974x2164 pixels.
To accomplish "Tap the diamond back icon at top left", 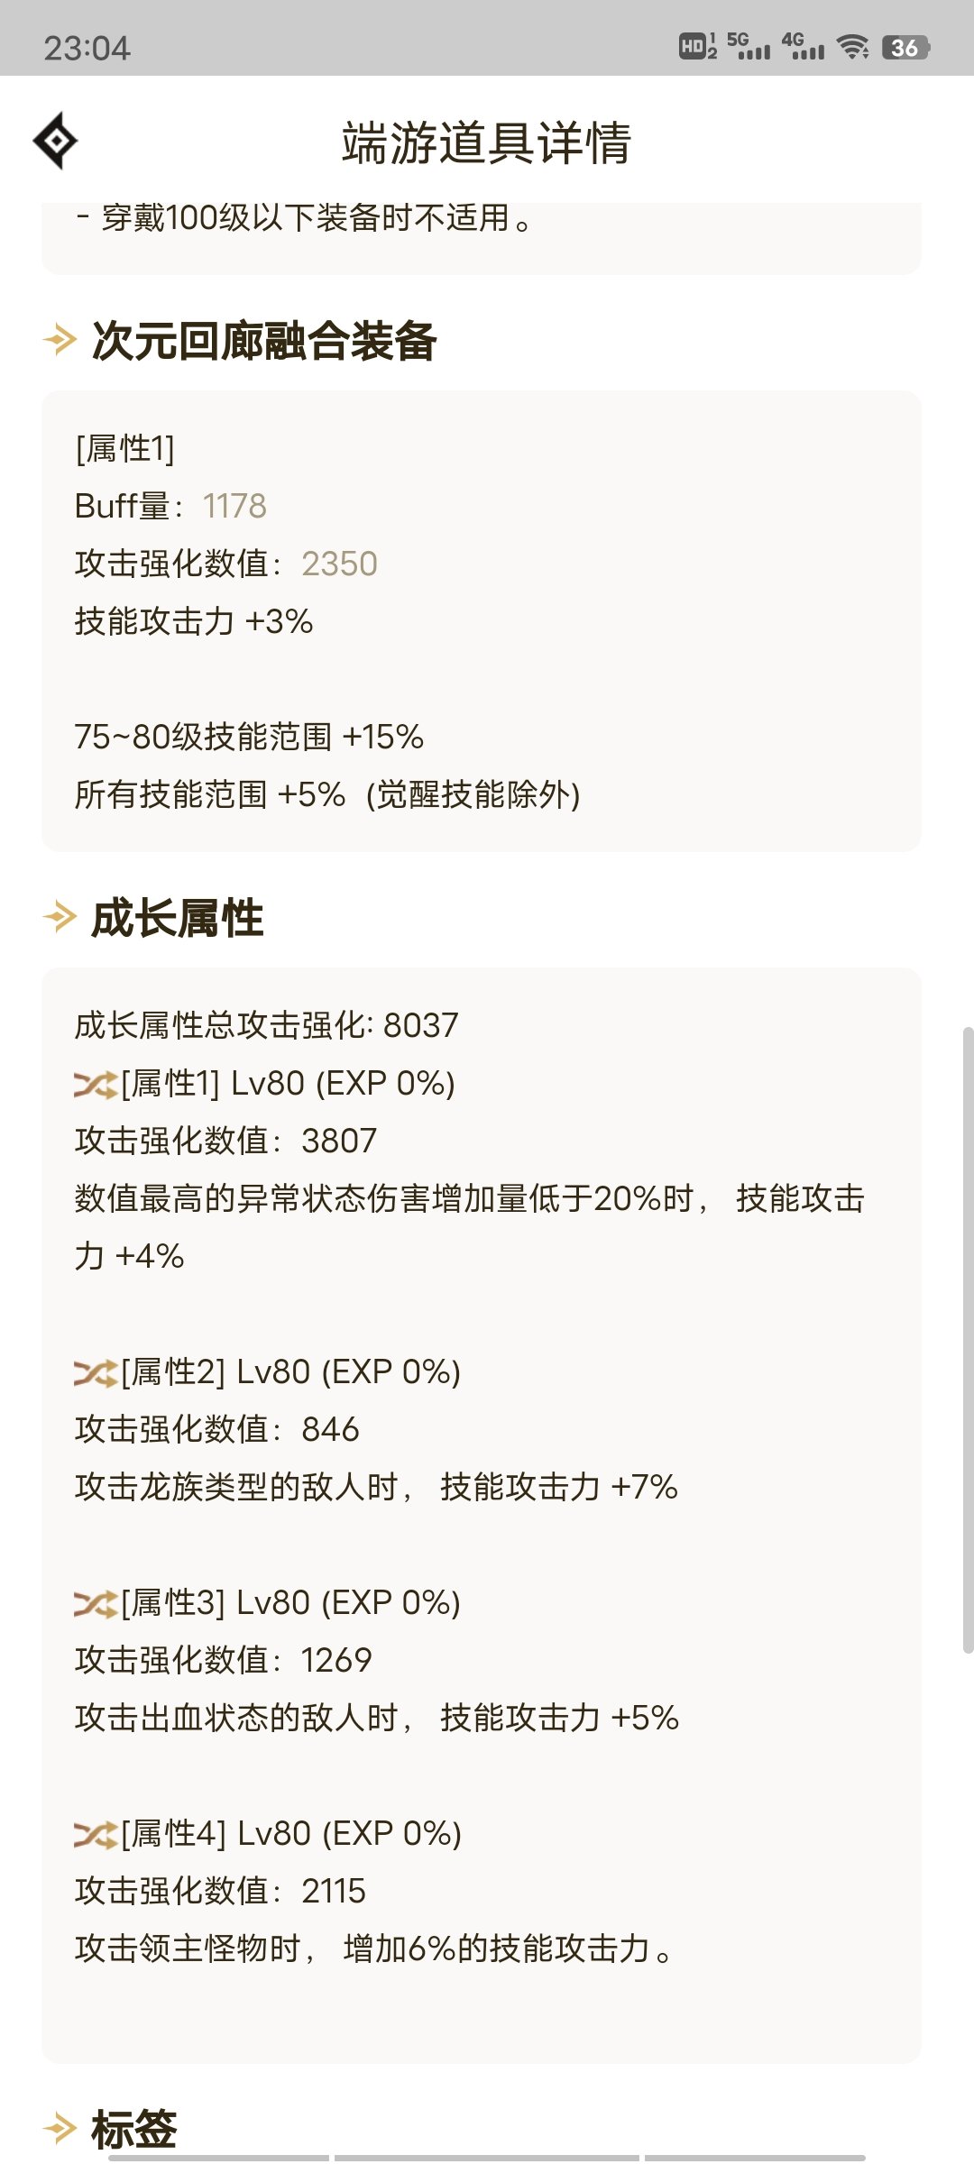I will pos(55,141).
